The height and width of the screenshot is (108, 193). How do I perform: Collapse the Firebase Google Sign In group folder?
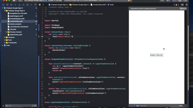(5, 11)
